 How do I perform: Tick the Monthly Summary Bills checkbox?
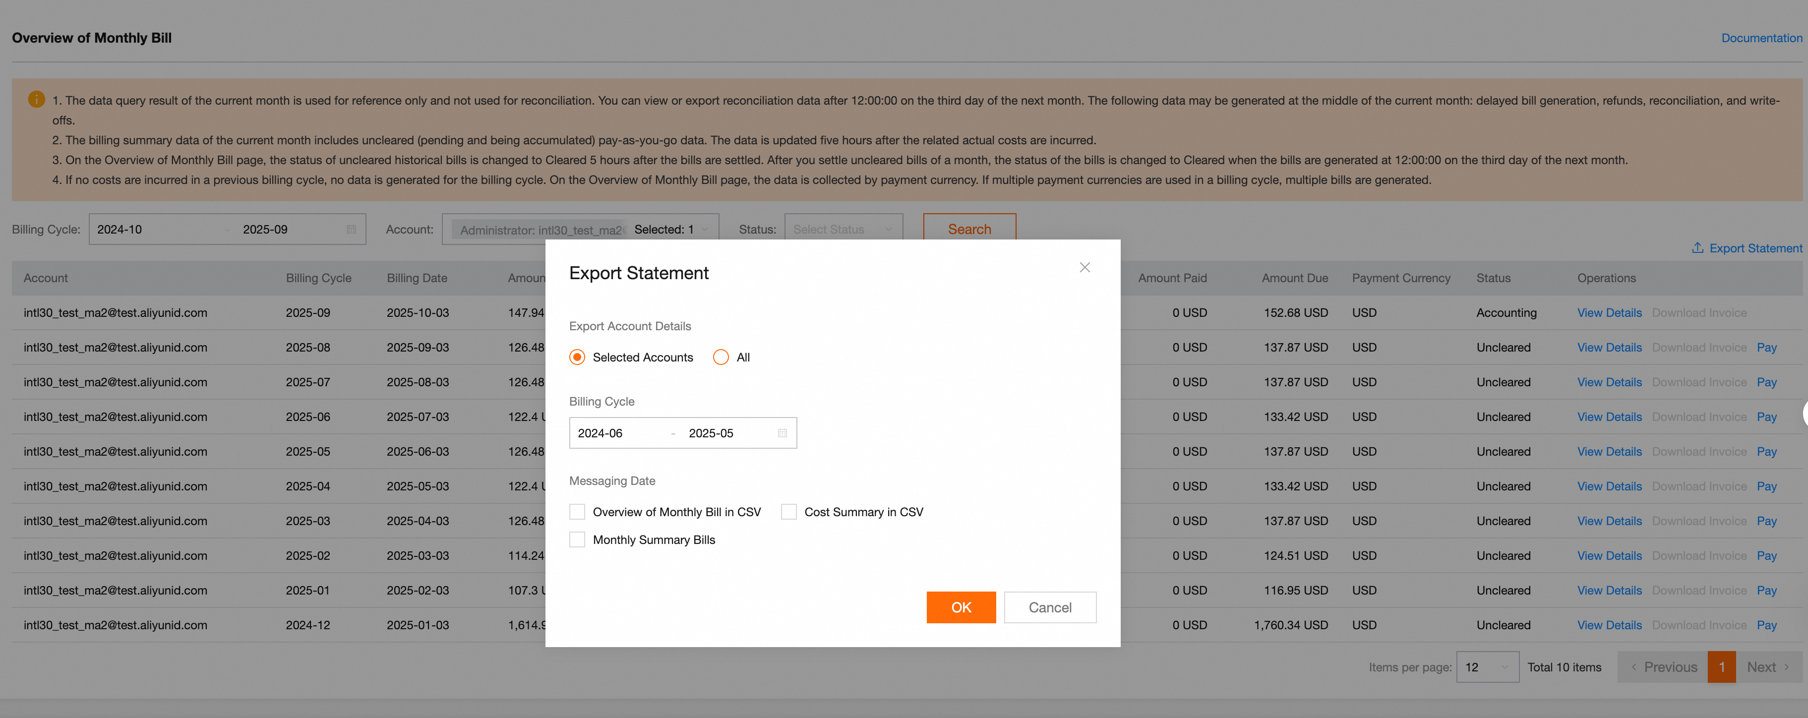(x=577, y=539)
